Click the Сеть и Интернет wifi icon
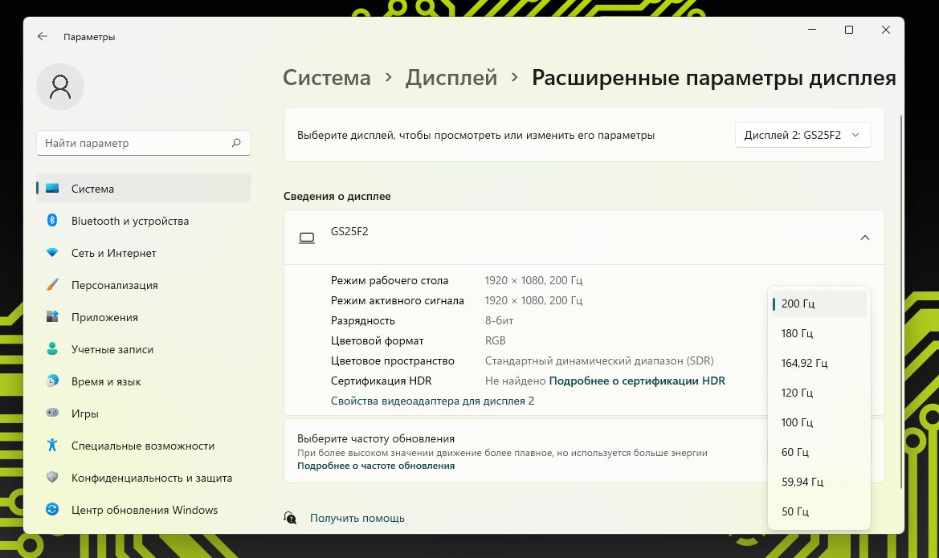Screen dimensions: 939x558 click(x=52, y=253)
